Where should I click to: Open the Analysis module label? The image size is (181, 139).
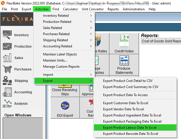[21, 103]
